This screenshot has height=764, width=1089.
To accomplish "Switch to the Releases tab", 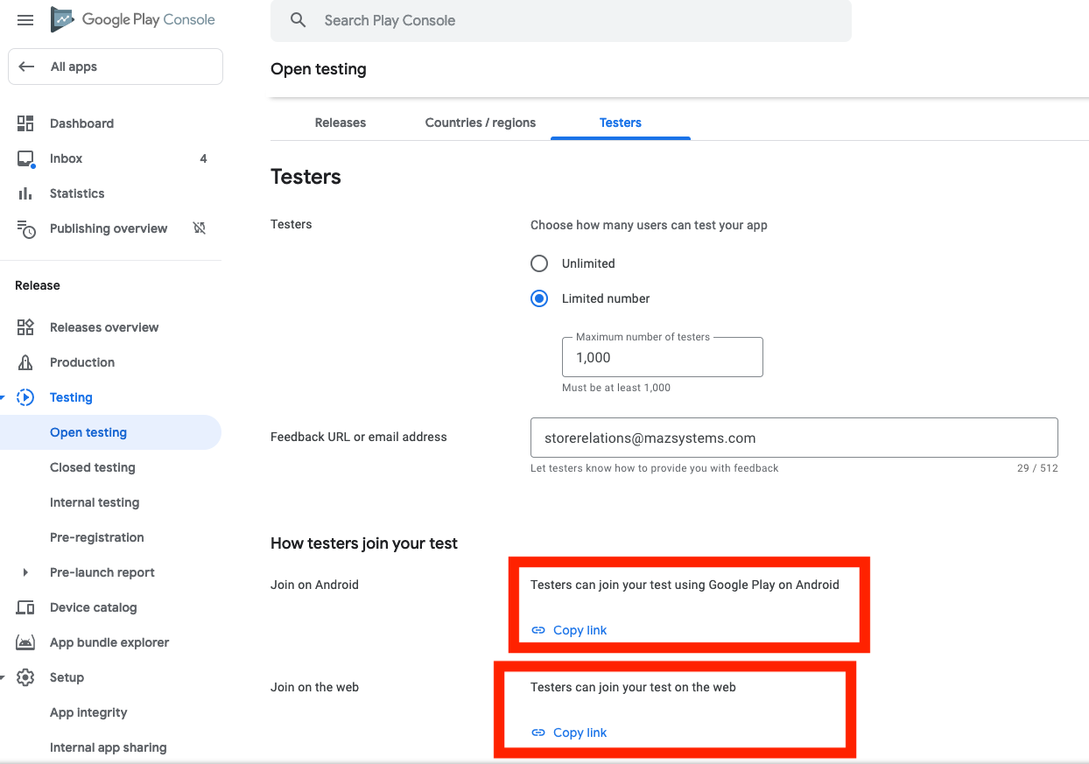I will (x=341, y=123).
